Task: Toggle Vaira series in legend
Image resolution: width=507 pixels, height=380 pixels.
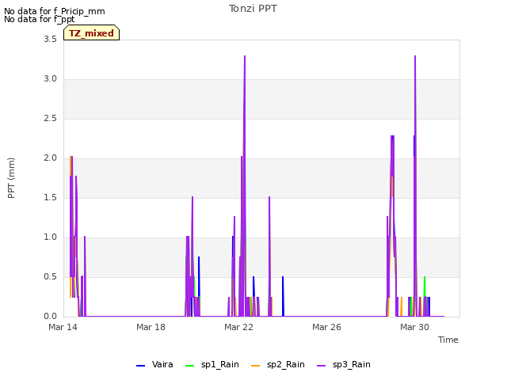Action: [154, 365]
